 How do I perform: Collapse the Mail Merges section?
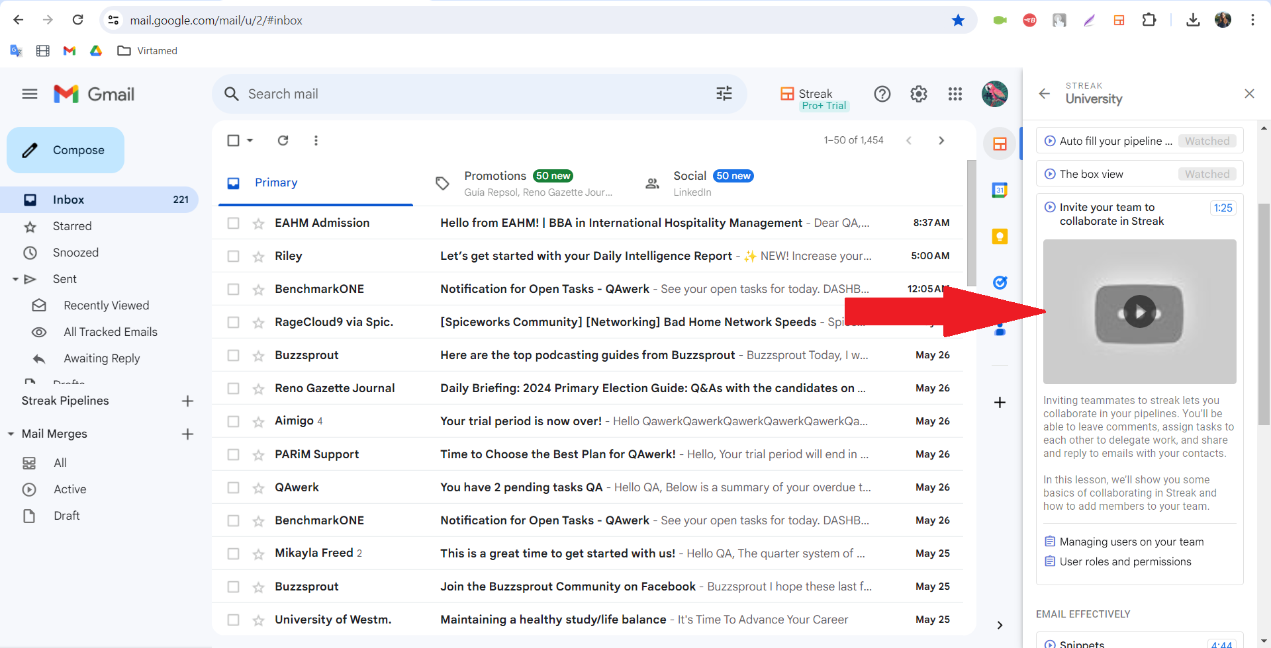tap(11, 434)
